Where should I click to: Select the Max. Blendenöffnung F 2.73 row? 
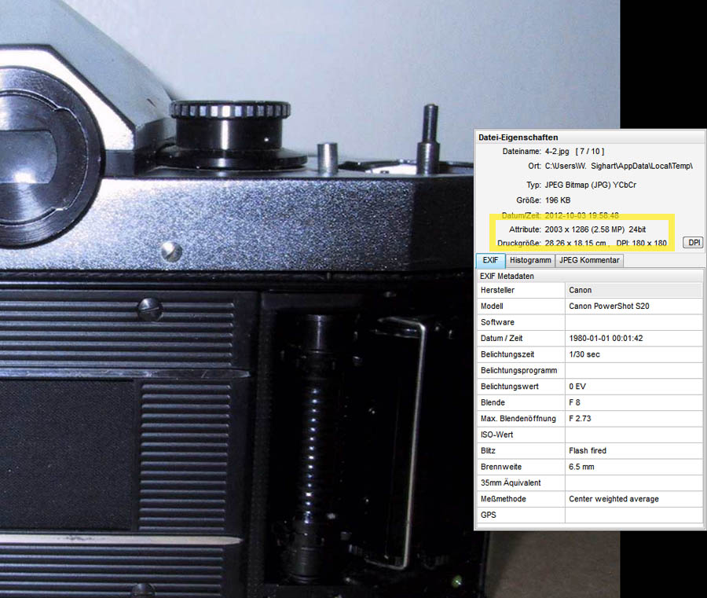point(589,419)
